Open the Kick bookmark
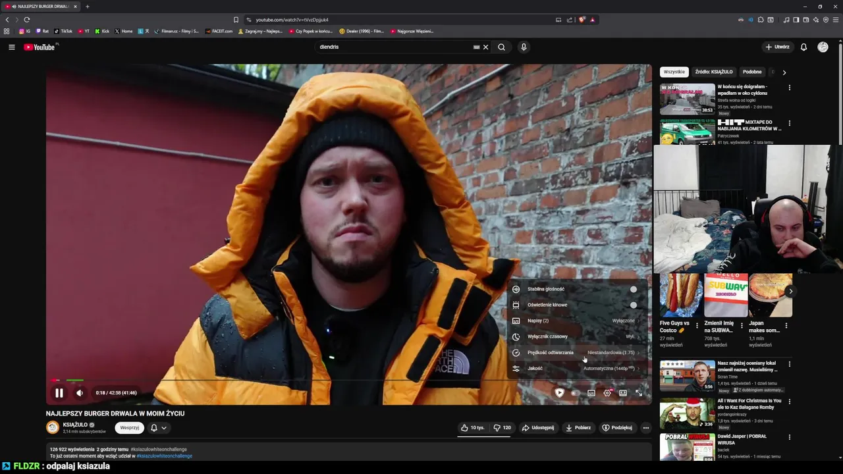843x474 pixels. tap(102, 31)
